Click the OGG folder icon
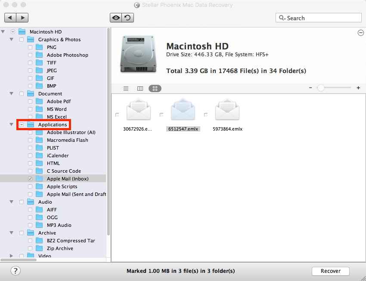 (39, 217)
